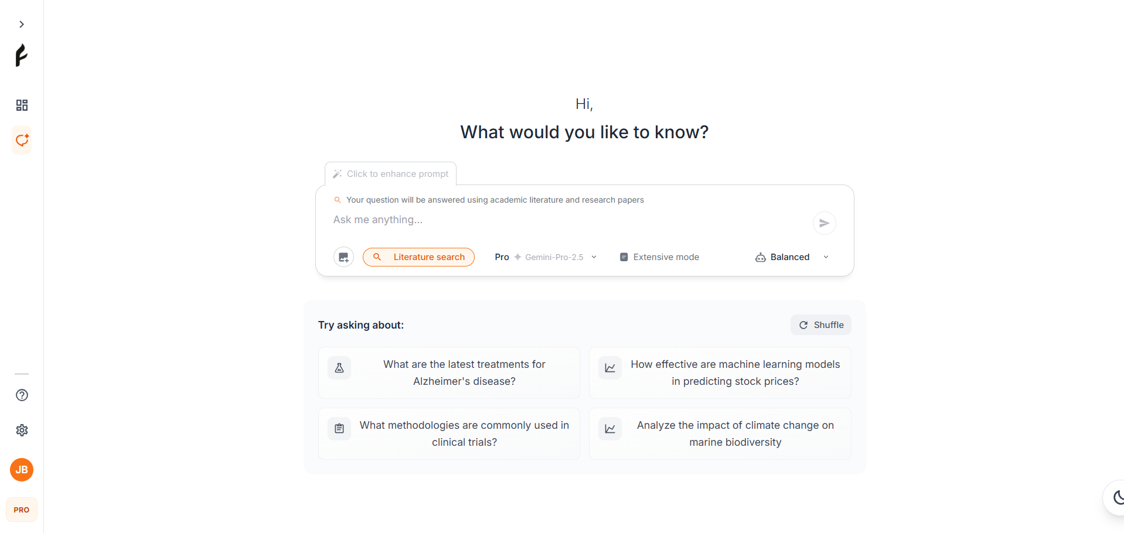1124x533 pixels.
Task: Open the settings gear icon
Action: pos(22,430)
